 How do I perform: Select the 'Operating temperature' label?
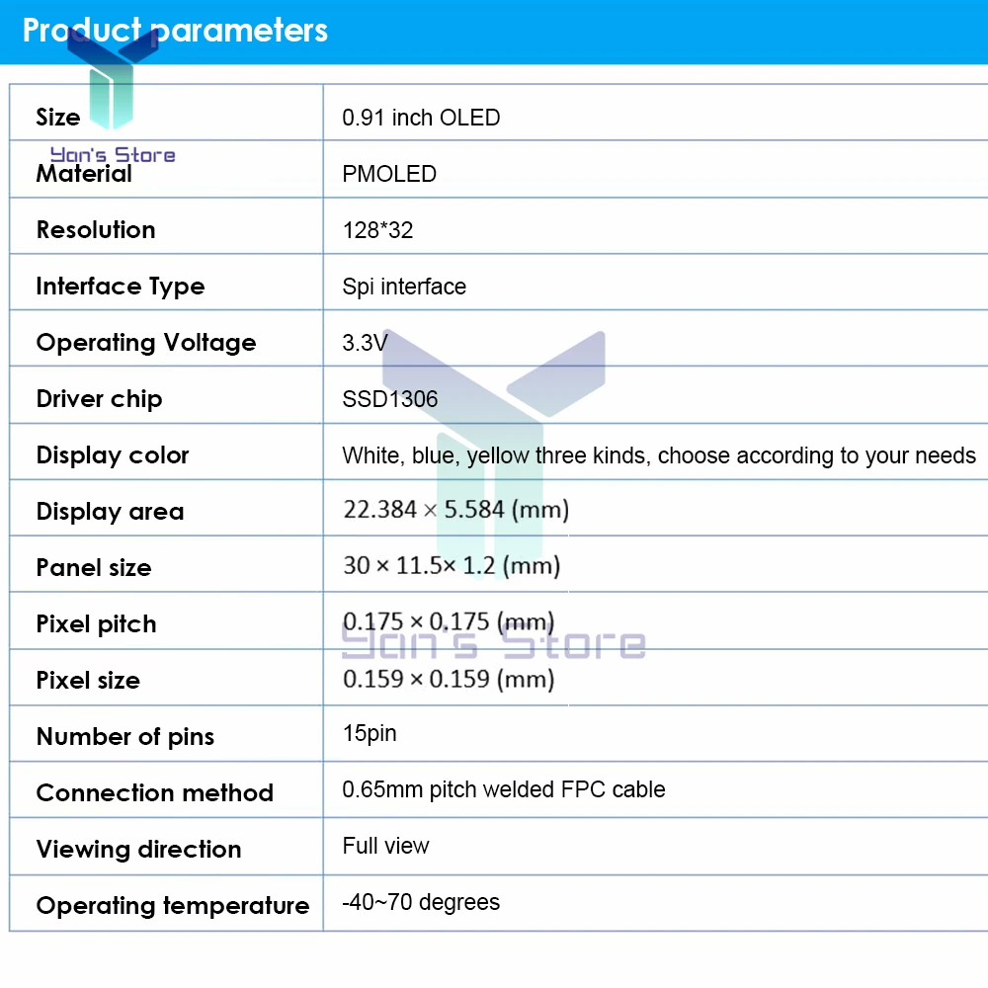coord(173,906)
